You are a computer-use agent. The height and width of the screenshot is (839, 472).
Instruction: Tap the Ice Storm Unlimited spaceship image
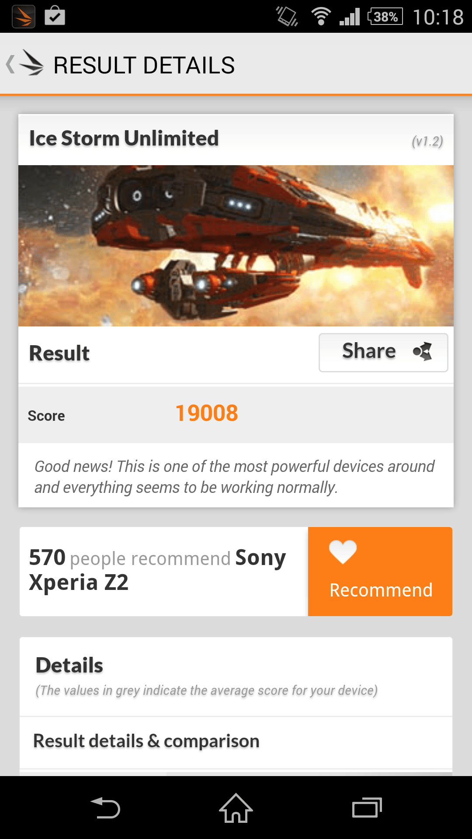pos(236,246)
